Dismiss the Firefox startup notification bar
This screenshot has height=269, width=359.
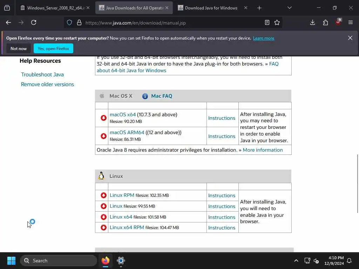tap(350, 38)
